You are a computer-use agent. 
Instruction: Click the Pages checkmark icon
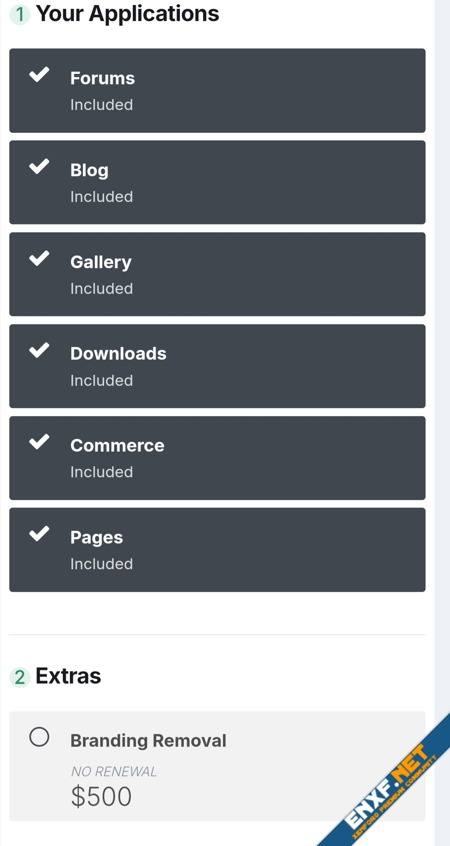point(39,534)
